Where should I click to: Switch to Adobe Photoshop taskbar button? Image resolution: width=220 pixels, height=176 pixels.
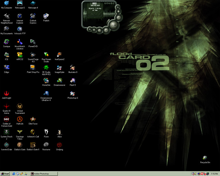[44, 174]
